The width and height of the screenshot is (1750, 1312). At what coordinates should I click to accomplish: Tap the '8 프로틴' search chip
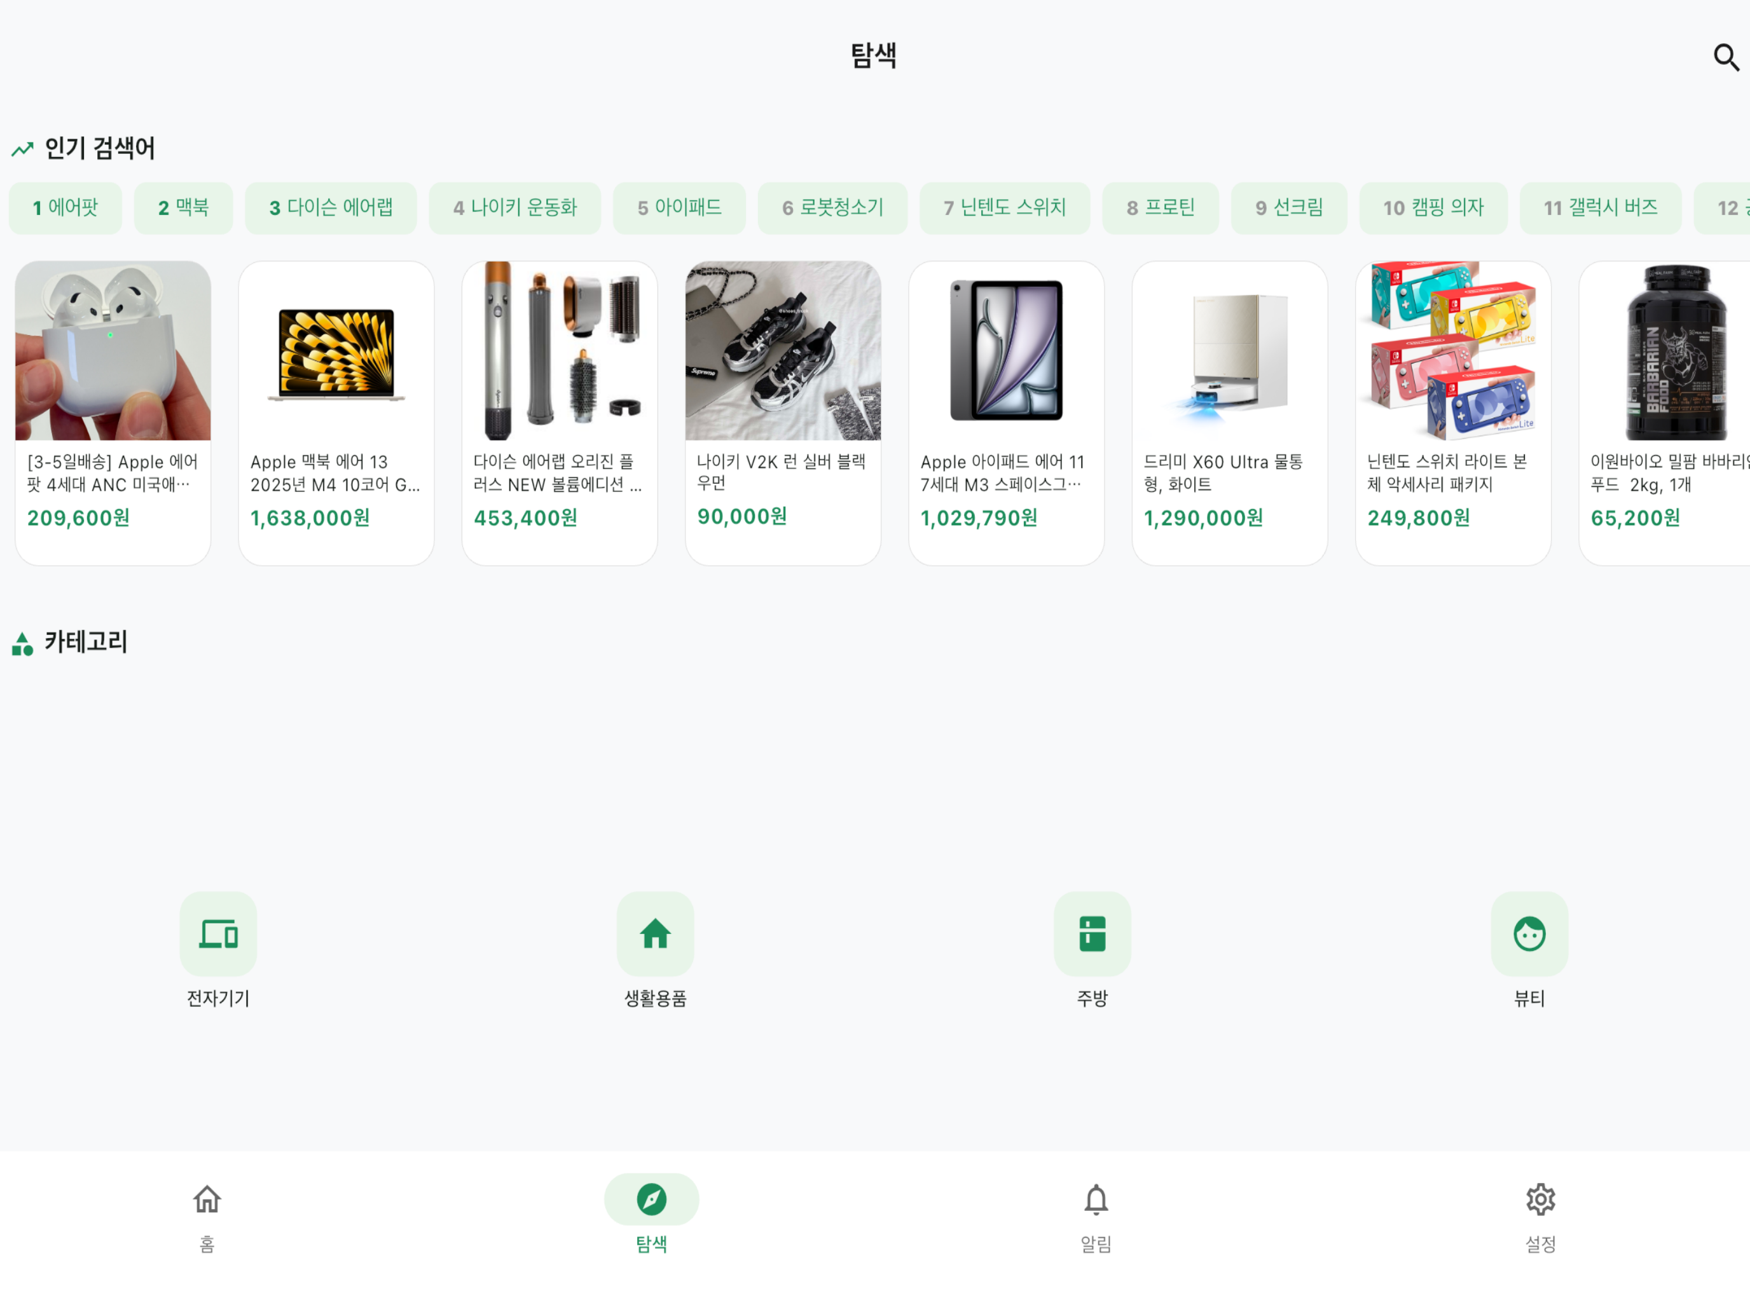click(1161, 208)
